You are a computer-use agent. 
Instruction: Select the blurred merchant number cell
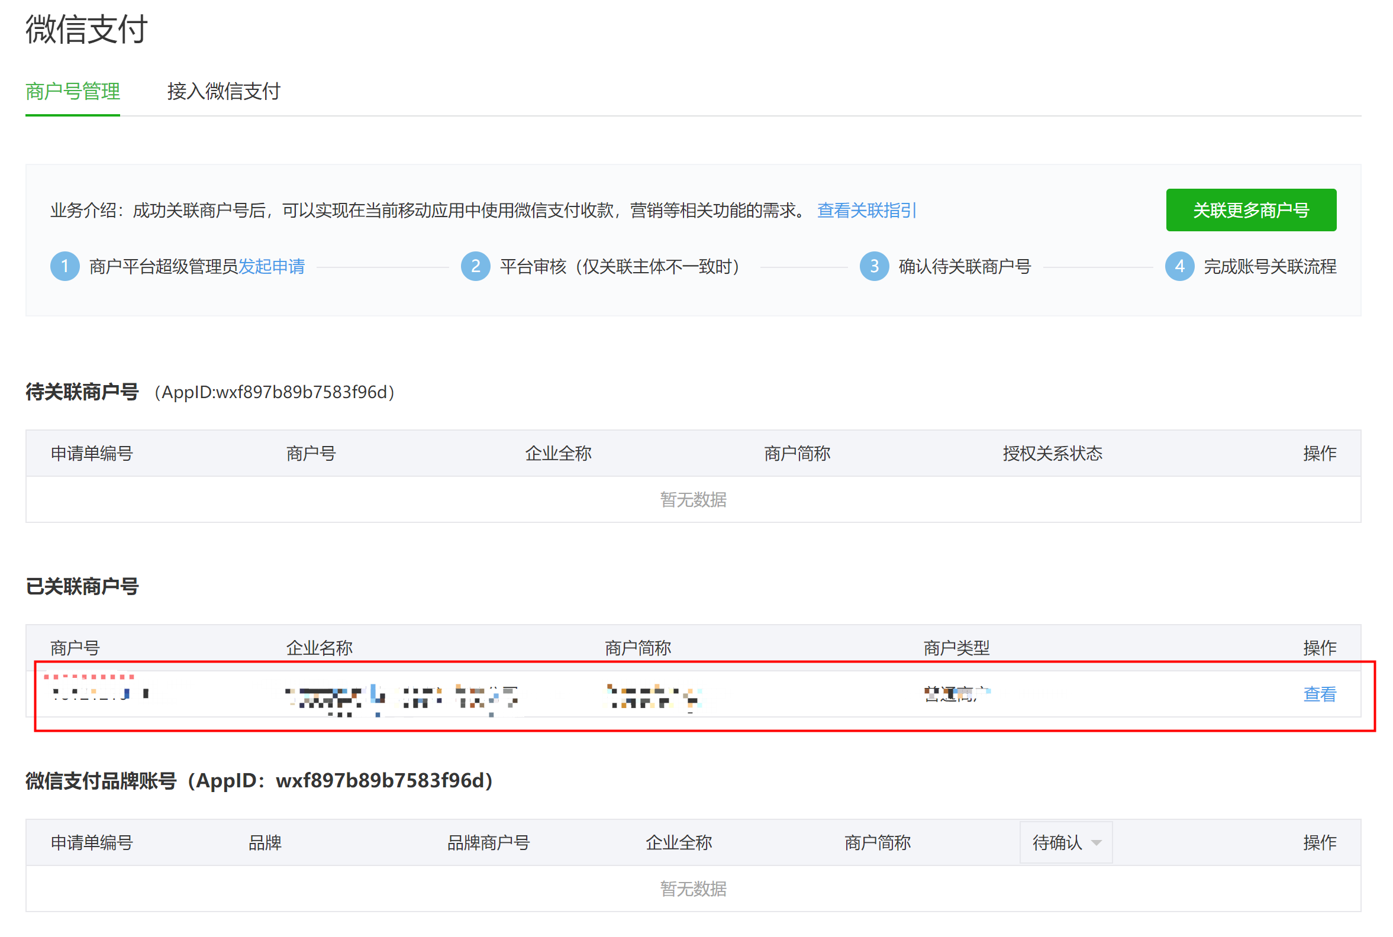click(102, 694)
